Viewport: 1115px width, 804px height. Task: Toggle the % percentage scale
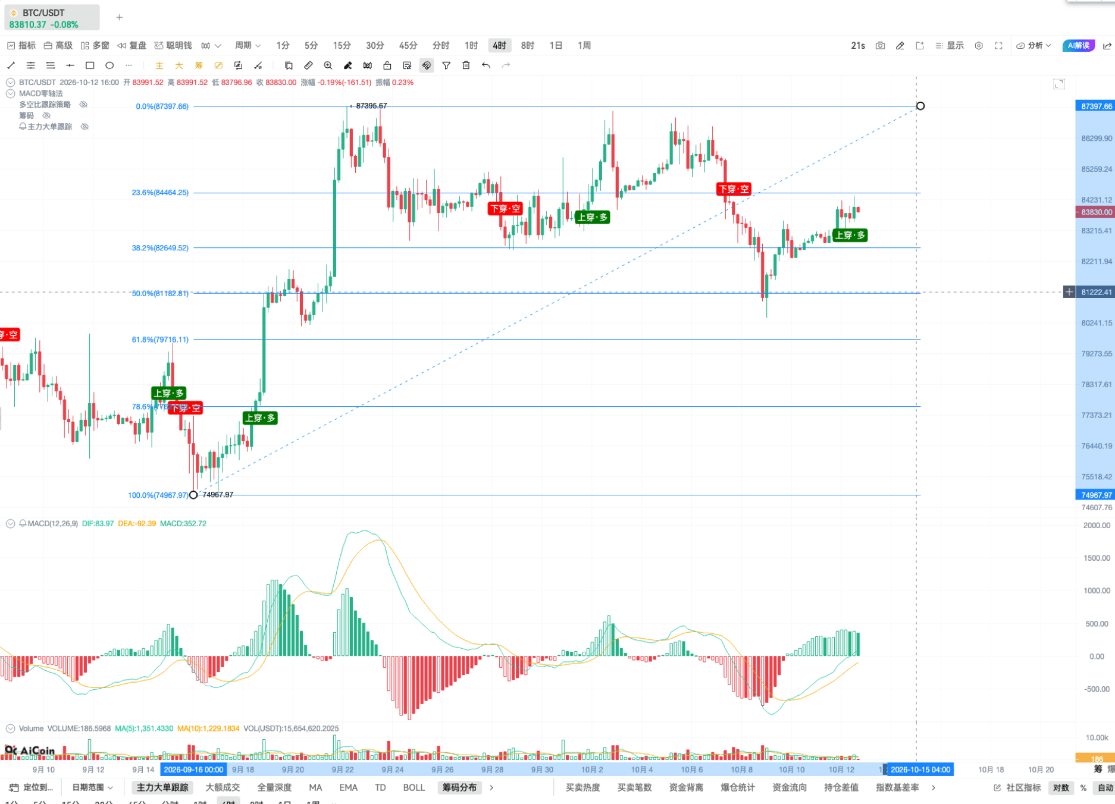coord(1083,787)
